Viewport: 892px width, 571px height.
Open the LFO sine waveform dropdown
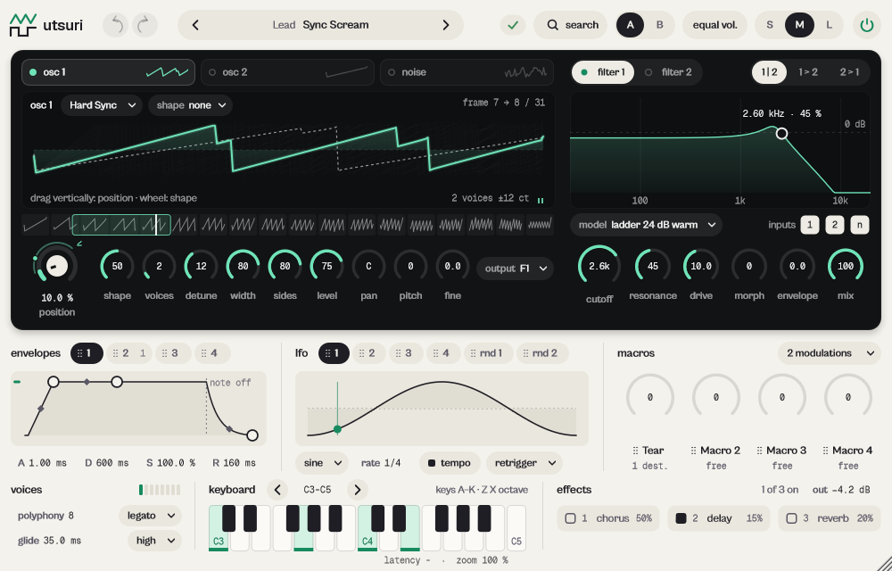pos(322,463)
